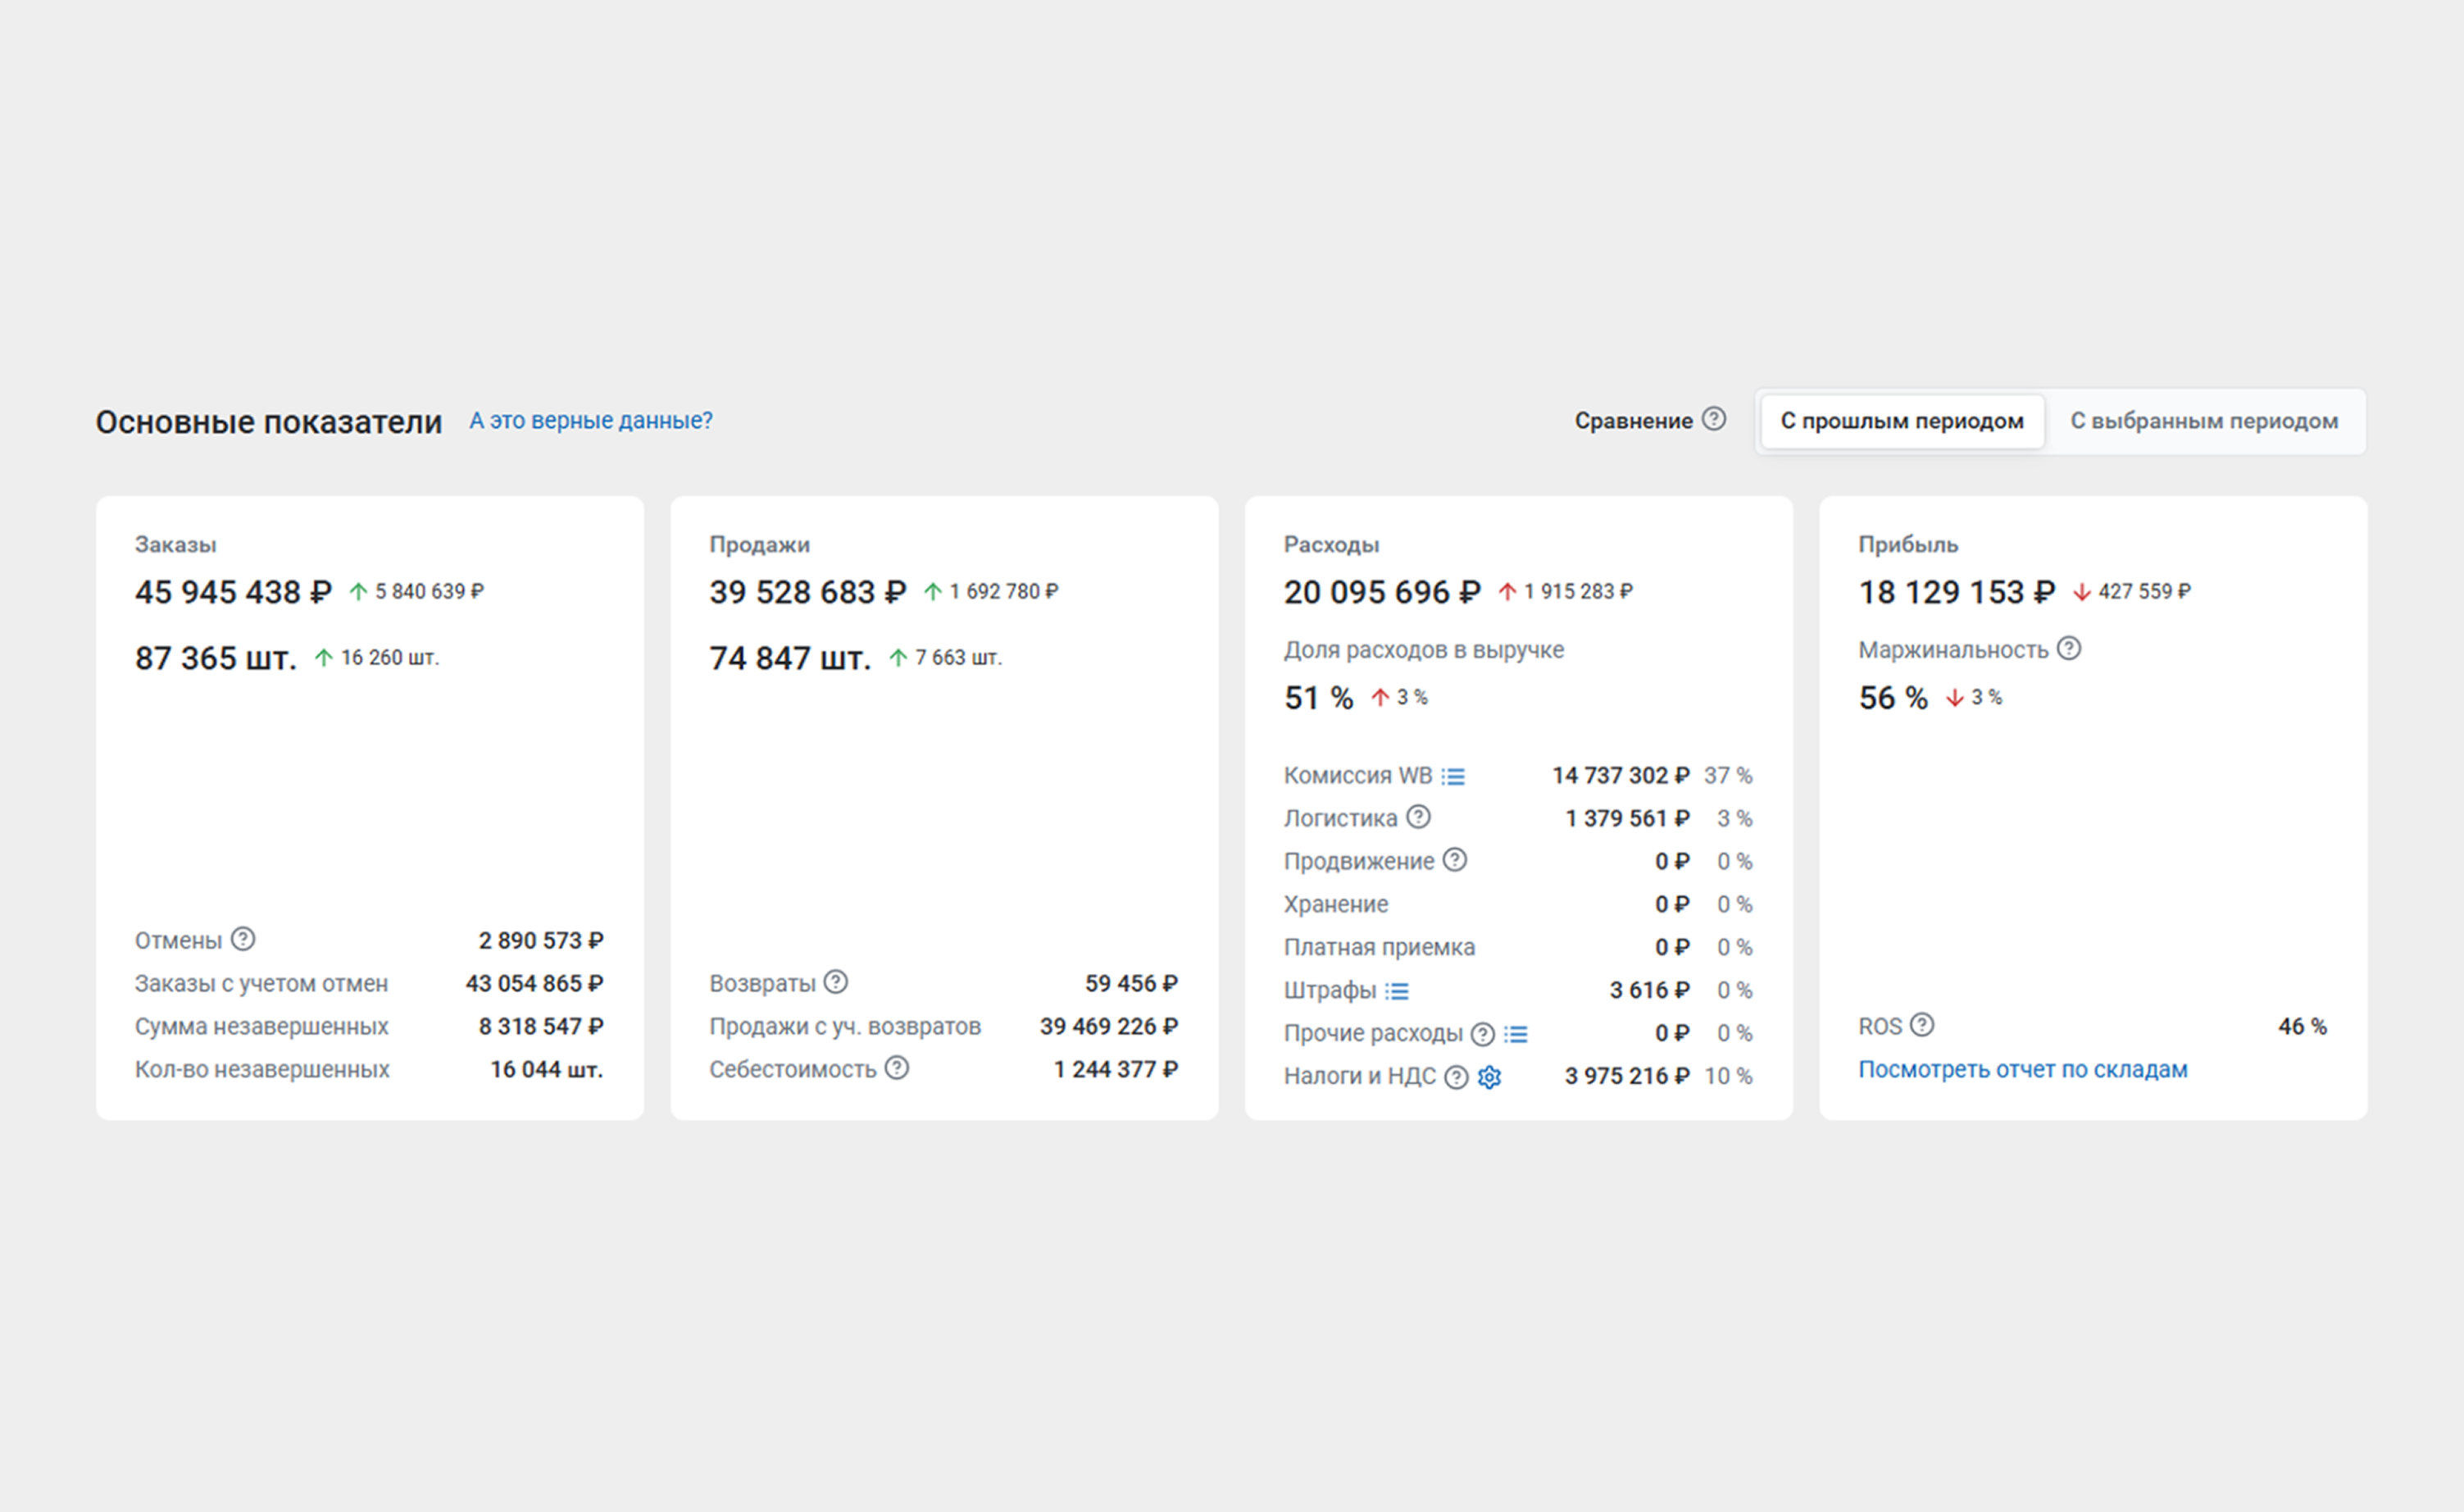Open the А это верные данные? link
The width and height of the screenshot is (2464, 1512).
coord(591,421)
